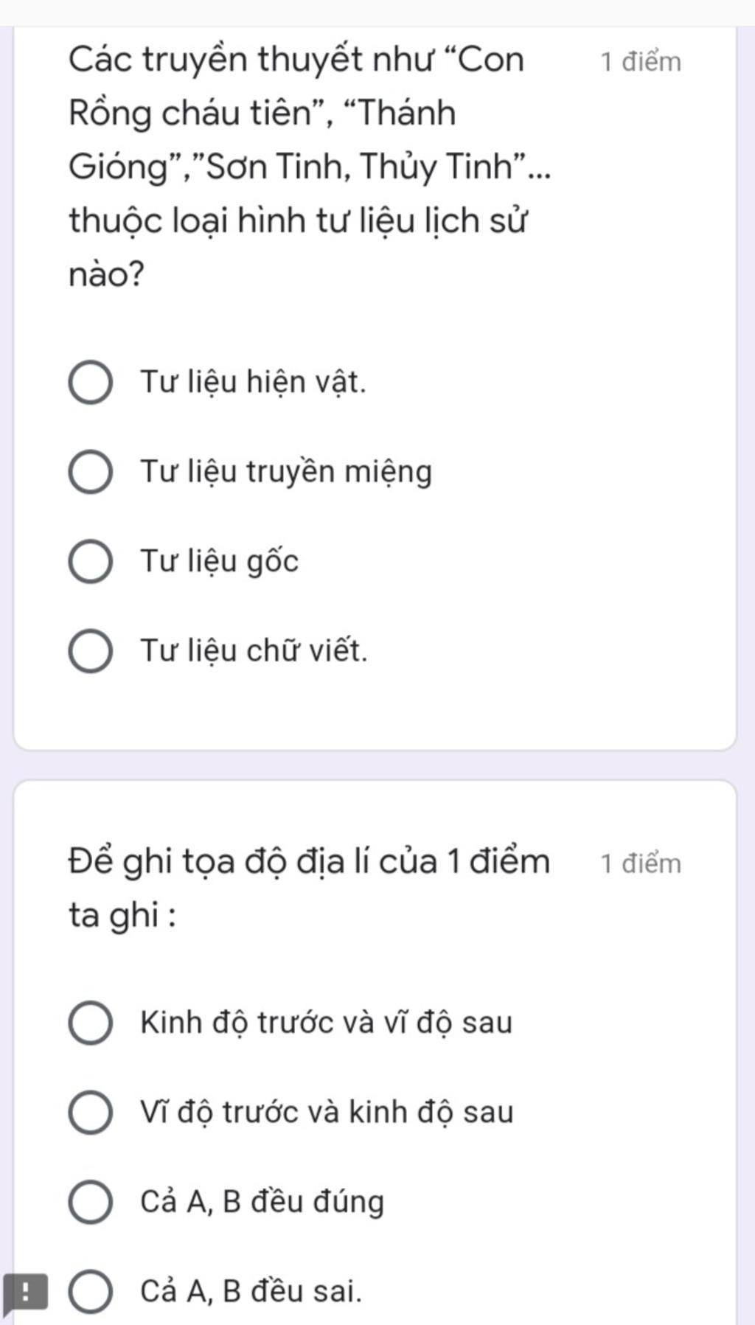Screen dimensions: 755x1325
Task: Click the 'Tư liệu hiện vật.' answer text
Action: (x=253, y=383)
